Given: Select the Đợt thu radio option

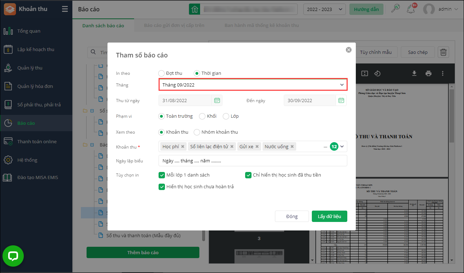Looking at the screenshot, I should 162,73.
